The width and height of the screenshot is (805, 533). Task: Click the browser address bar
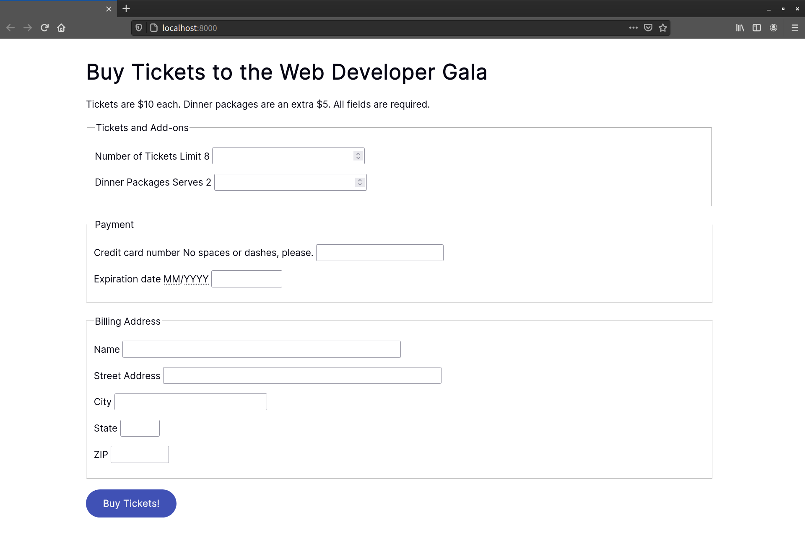pos(335,28)
